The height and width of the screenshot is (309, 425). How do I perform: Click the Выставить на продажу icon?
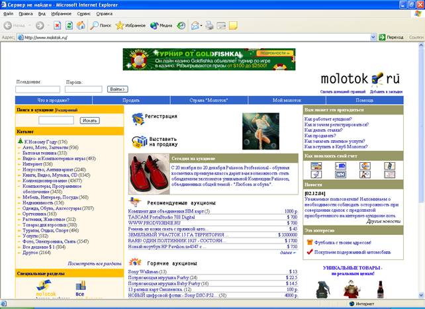click(139, 142)
